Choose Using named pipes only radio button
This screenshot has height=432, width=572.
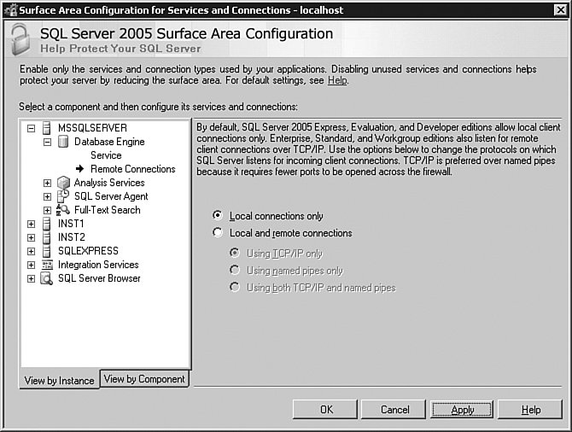pos(235,270)
